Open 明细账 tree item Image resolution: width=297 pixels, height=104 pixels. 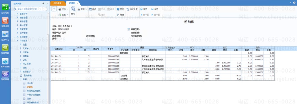point(28,87)
